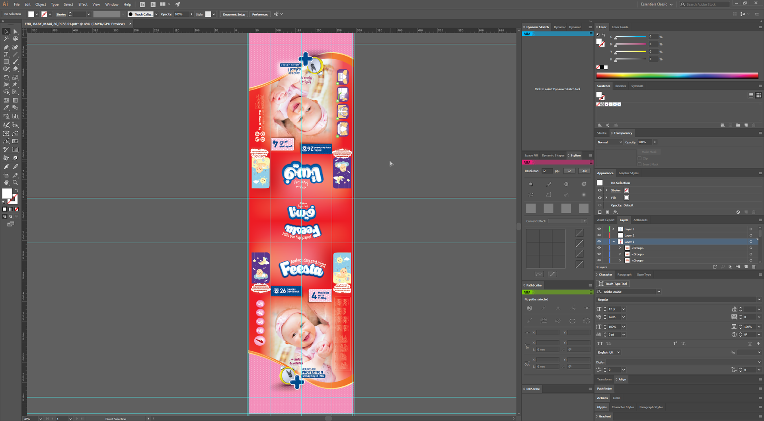Open Adobe Bridge icon in menu bar
Viewport: 764px width, 421px height.
click(142, 4)
